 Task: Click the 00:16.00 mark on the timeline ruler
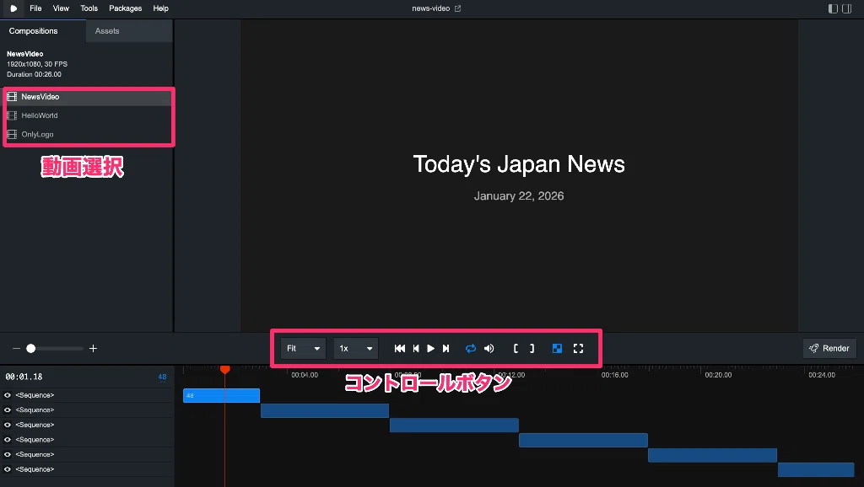tap(614, 375)
